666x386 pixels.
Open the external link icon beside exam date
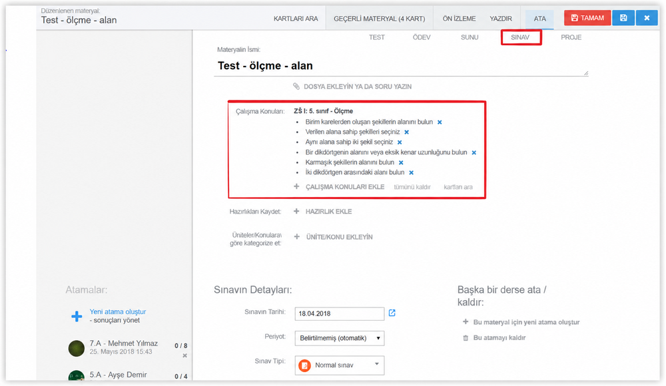(392, 313)
